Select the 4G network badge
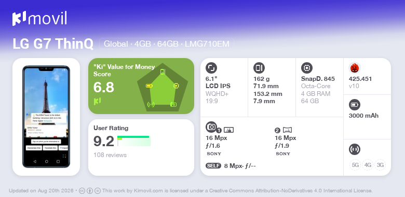Viewport: 405px width, 197px height. tap(368, 165)
